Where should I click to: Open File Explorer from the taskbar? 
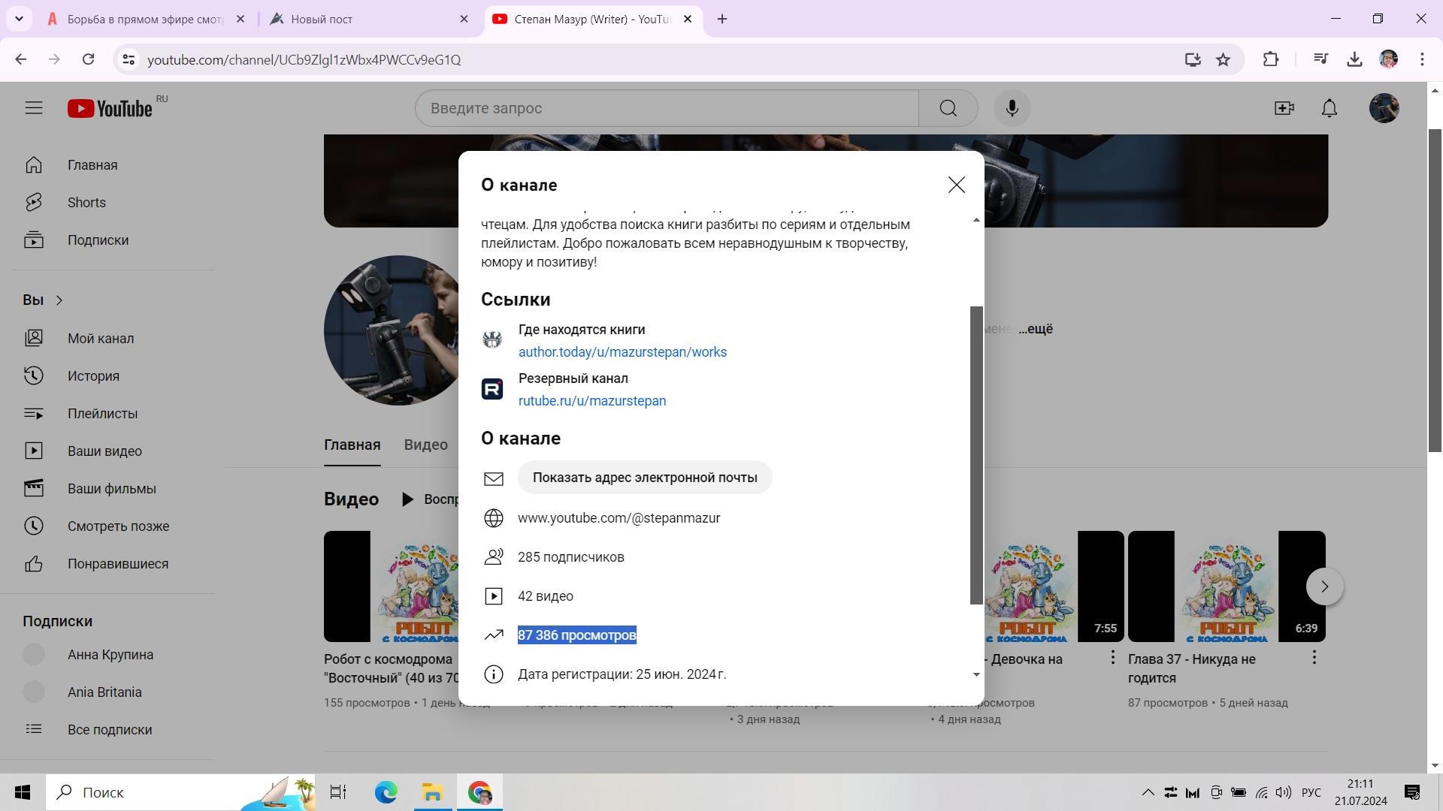pos(432,792)
